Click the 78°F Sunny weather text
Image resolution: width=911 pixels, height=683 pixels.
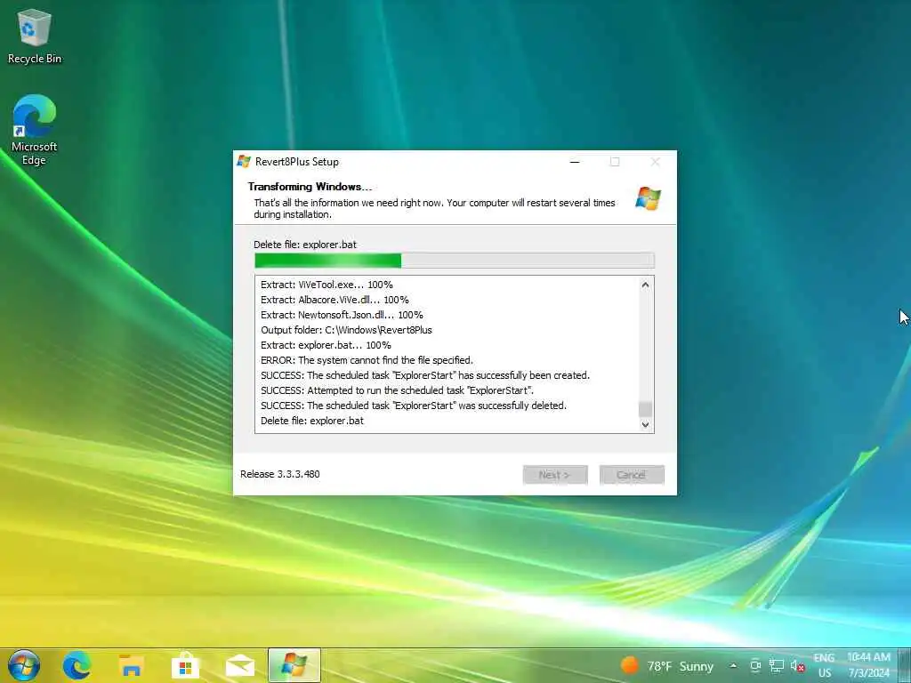(681, 666)
